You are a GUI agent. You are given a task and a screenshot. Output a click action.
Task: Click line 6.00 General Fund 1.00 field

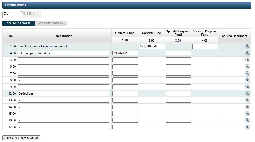[125, 66]
